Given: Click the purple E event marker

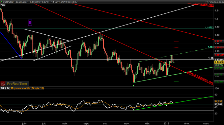Looking at the screenshot, I should click(x=30, y=23).
